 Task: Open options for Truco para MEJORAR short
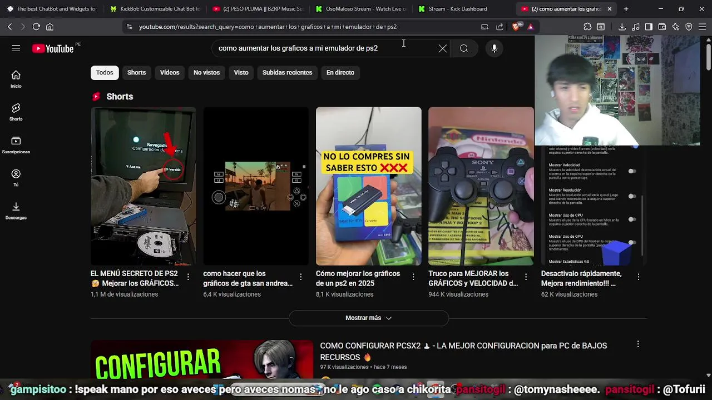[526, 277]
